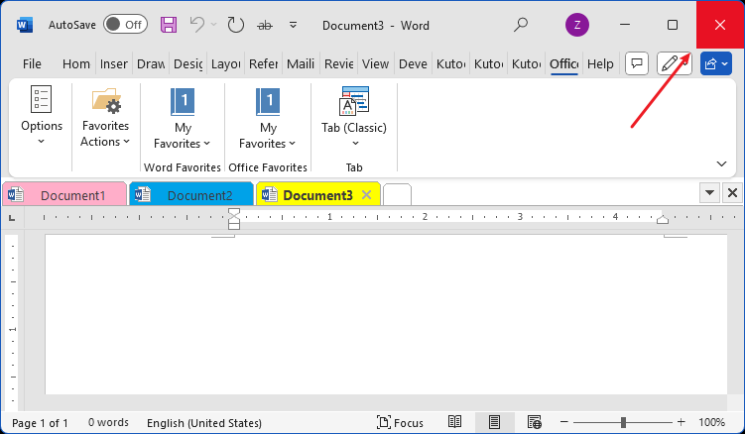Toggle Print Layout view button
Viewport: 745px width, 434px height.
coord(494,422)
